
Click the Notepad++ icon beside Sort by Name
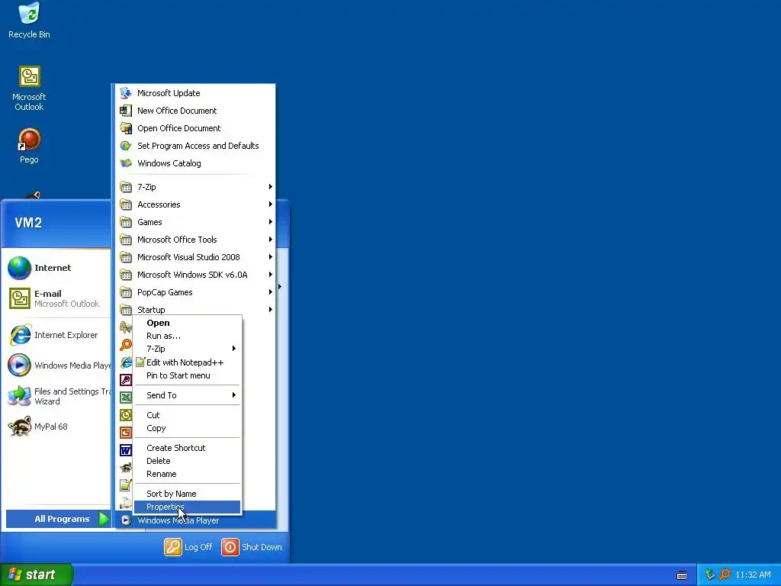[126, 485]
